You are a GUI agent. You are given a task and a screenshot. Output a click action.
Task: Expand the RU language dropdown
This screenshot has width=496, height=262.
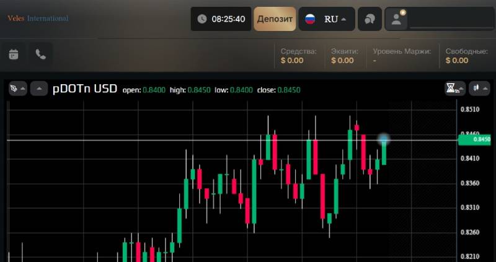point(343,19)
